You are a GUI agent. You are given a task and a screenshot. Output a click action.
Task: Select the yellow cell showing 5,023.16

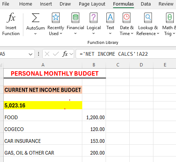click(x=43, y=105)
